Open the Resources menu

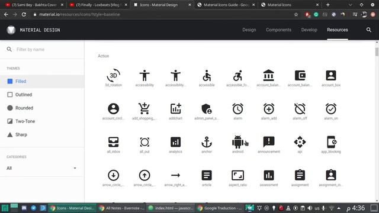[x=338, y=30]
